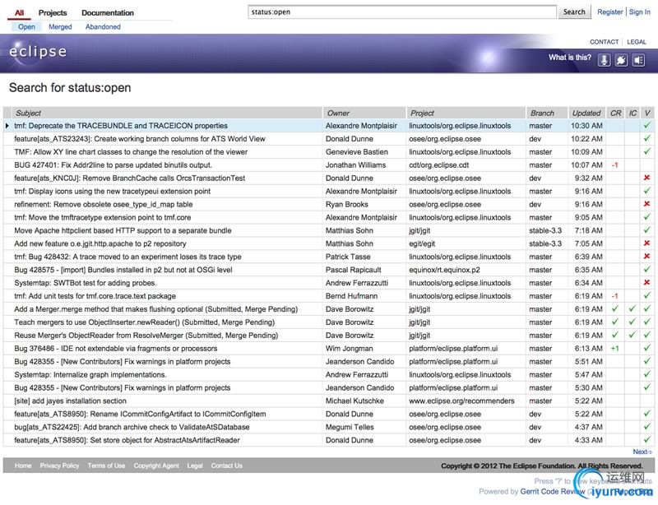
Task: Open Copyright Agent footer link
Action: pyautogui.click(x=156, y=466)
